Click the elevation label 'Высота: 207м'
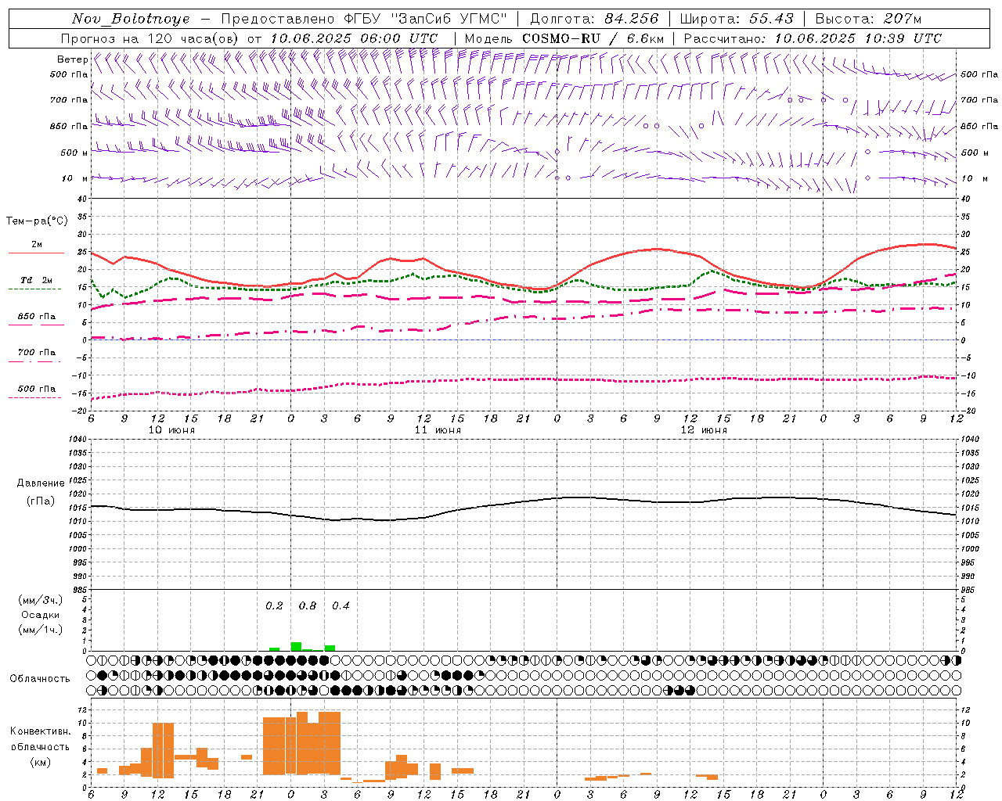This screenshot has height=801, width=1002. 868,19
